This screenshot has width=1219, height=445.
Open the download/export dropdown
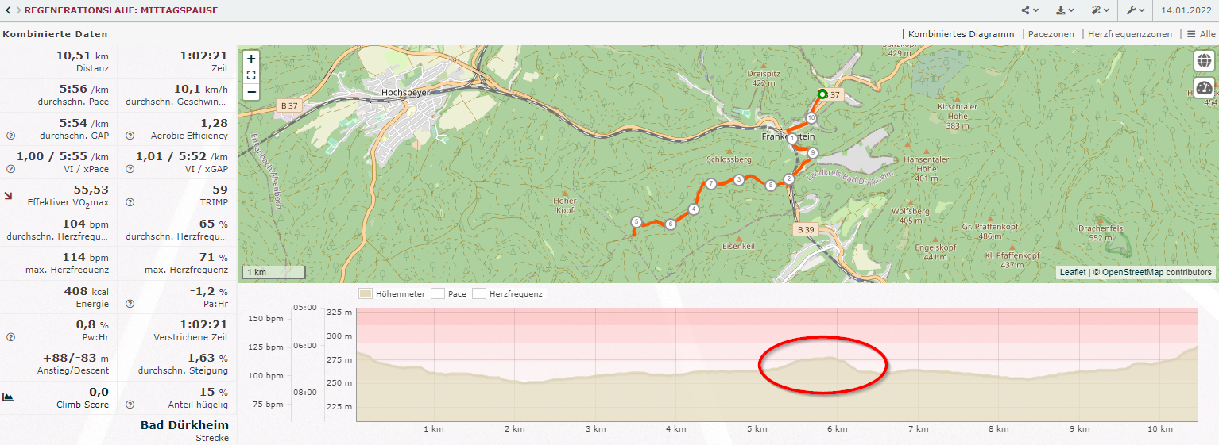point(1065,11)
